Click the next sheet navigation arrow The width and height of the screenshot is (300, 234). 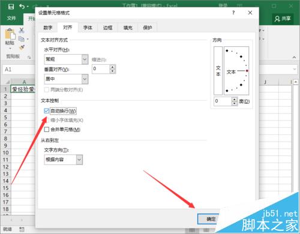coord(22,220)
